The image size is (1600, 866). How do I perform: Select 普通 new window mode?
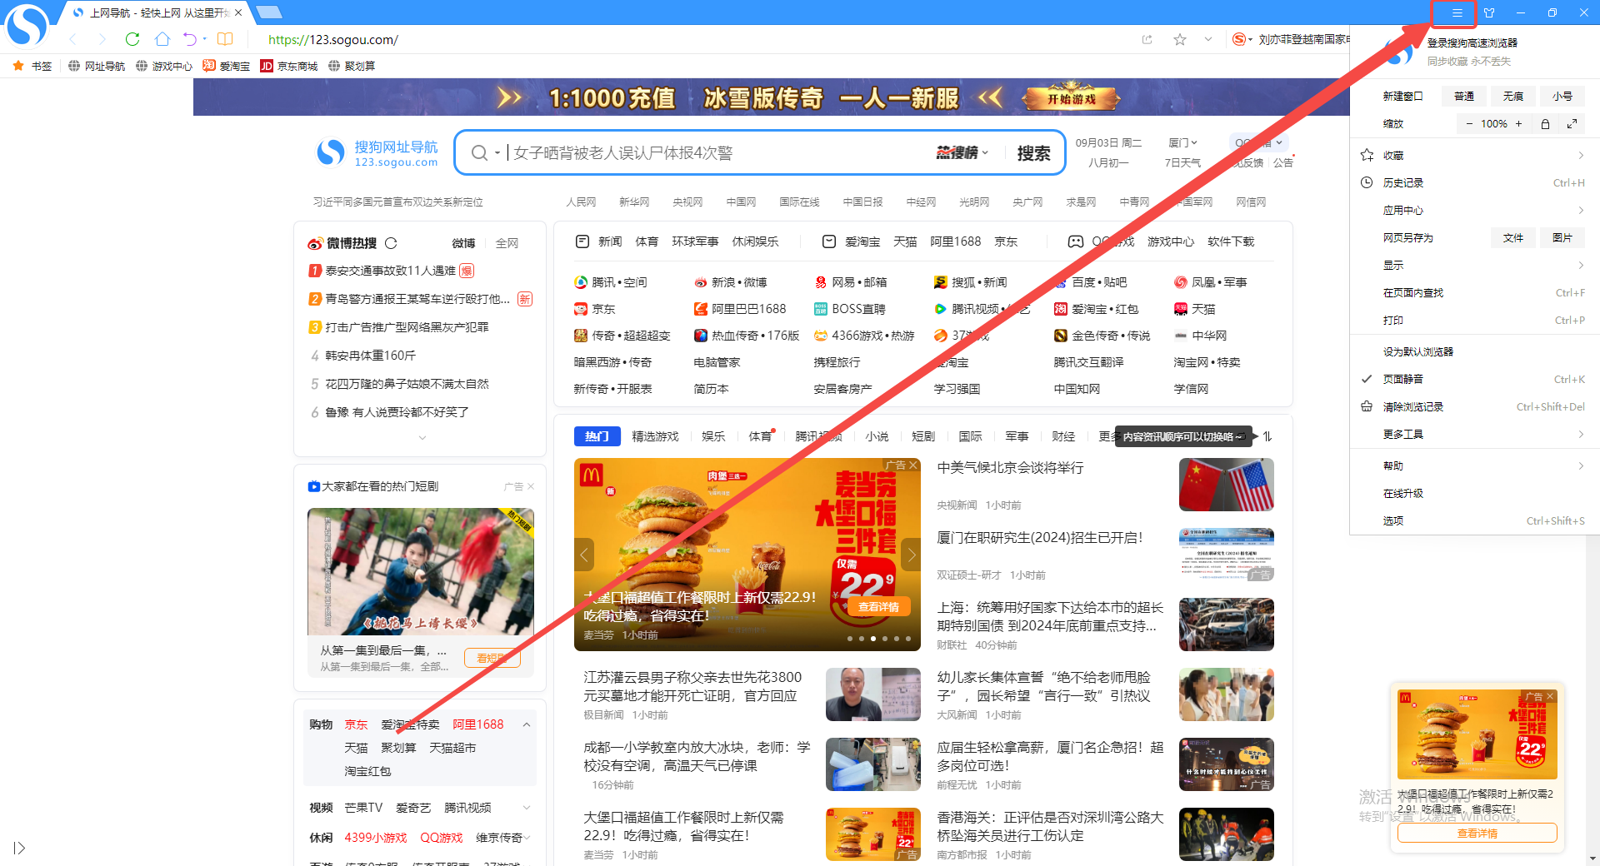(1464, 96)
